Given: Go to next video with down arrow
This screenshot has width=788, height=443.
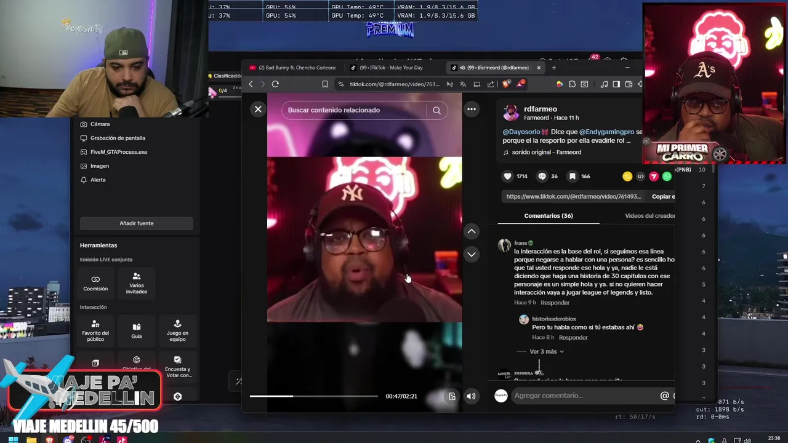Looking at the screenshot, I should pyautogui.click(x=472, y=254).
